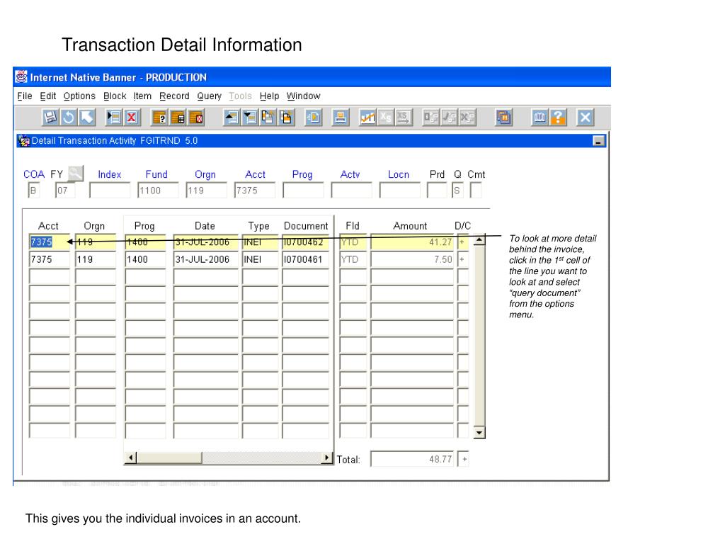Click the amount 7.50 cell
This screenshot has height=544, width=725.
(412, 259)
